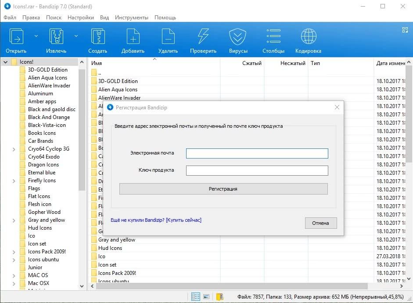Click the Извлечь toolbar icon
Screen dimensions: 413x303
coord(56,36)
